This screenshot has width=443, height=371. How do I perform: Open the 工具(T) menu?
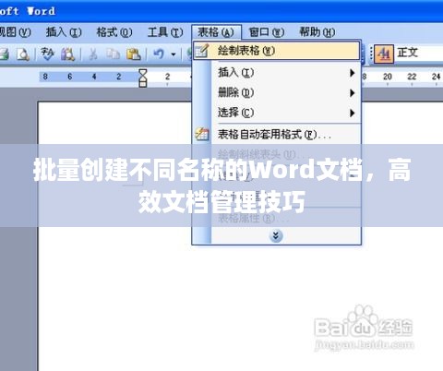165,32
